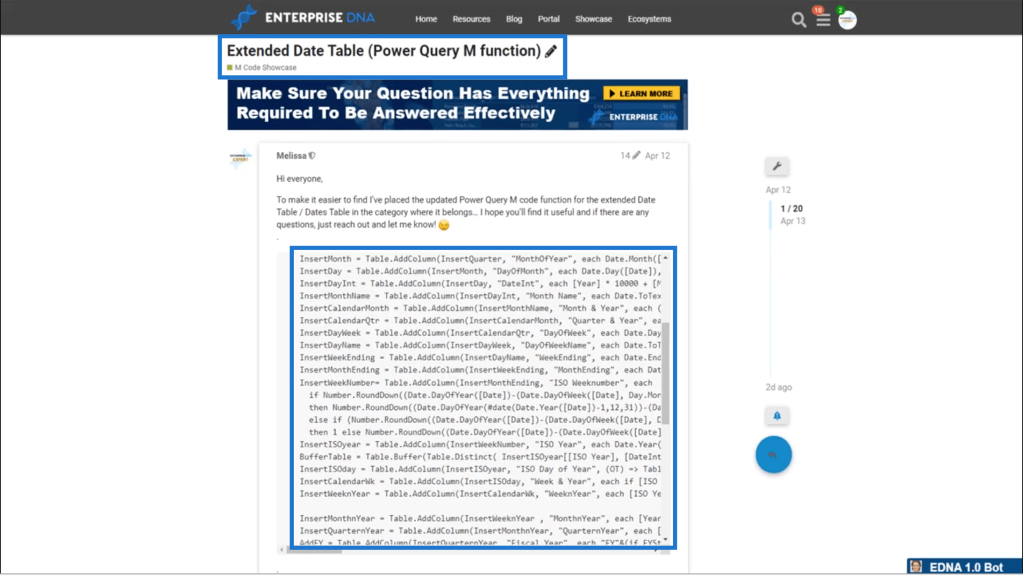The height and width of the screenshot is (575, 1023).
Task: Click the bell notification level button
Action: click(777, 416)
